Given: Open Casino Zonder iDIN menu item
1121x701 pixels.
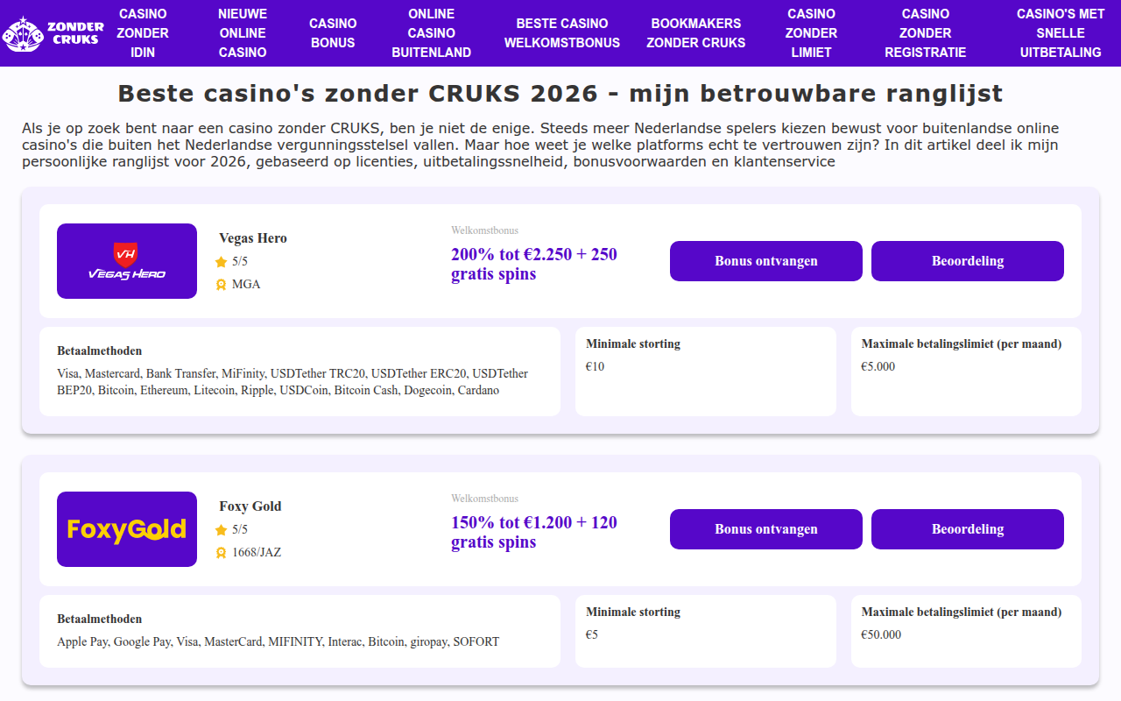Looking at the screenshot, I should [143, 33].
